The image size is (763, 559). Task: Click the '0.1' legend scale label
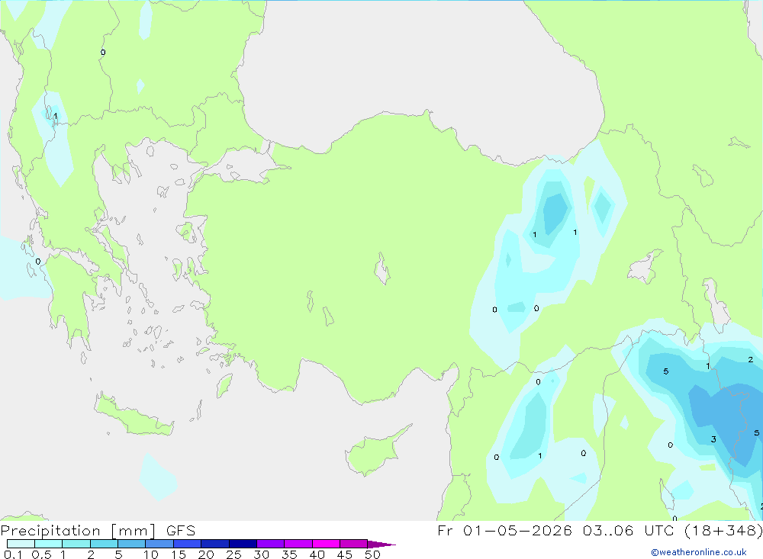click(x=13, y=554)
